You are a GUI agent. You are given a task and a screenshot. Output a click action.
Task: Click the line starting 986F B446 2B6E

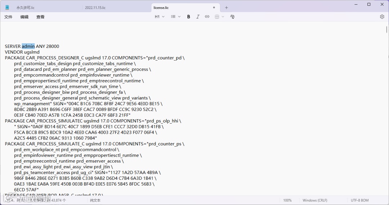pyautogui.click(x=85, y=178)
